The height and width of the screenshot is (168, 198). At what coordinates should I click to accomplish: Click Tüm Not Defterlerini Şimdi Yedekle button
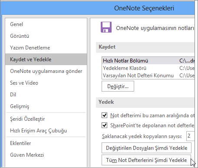click(x=146, y=160)
